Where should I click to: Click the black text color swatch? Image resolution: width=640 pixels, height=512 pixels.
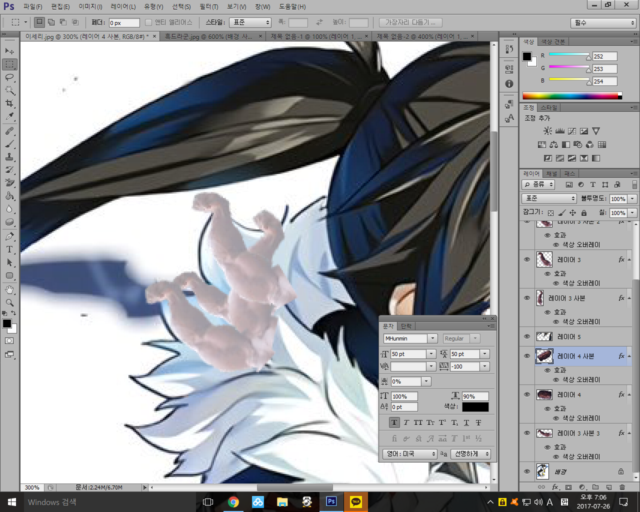(x=475, y=406)
